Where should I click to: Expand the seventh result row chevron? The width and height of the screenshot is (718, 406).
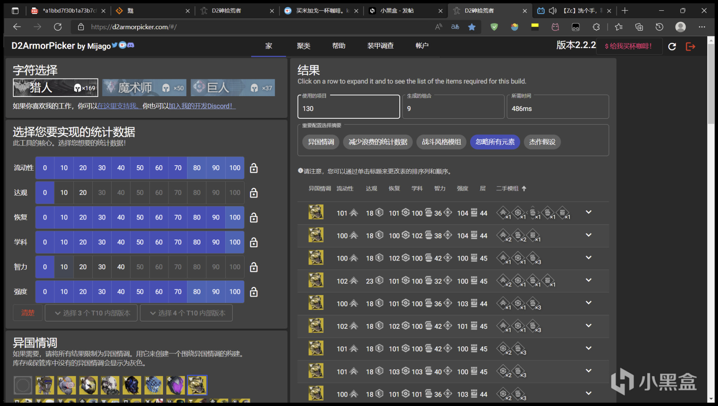coord(589,348)
